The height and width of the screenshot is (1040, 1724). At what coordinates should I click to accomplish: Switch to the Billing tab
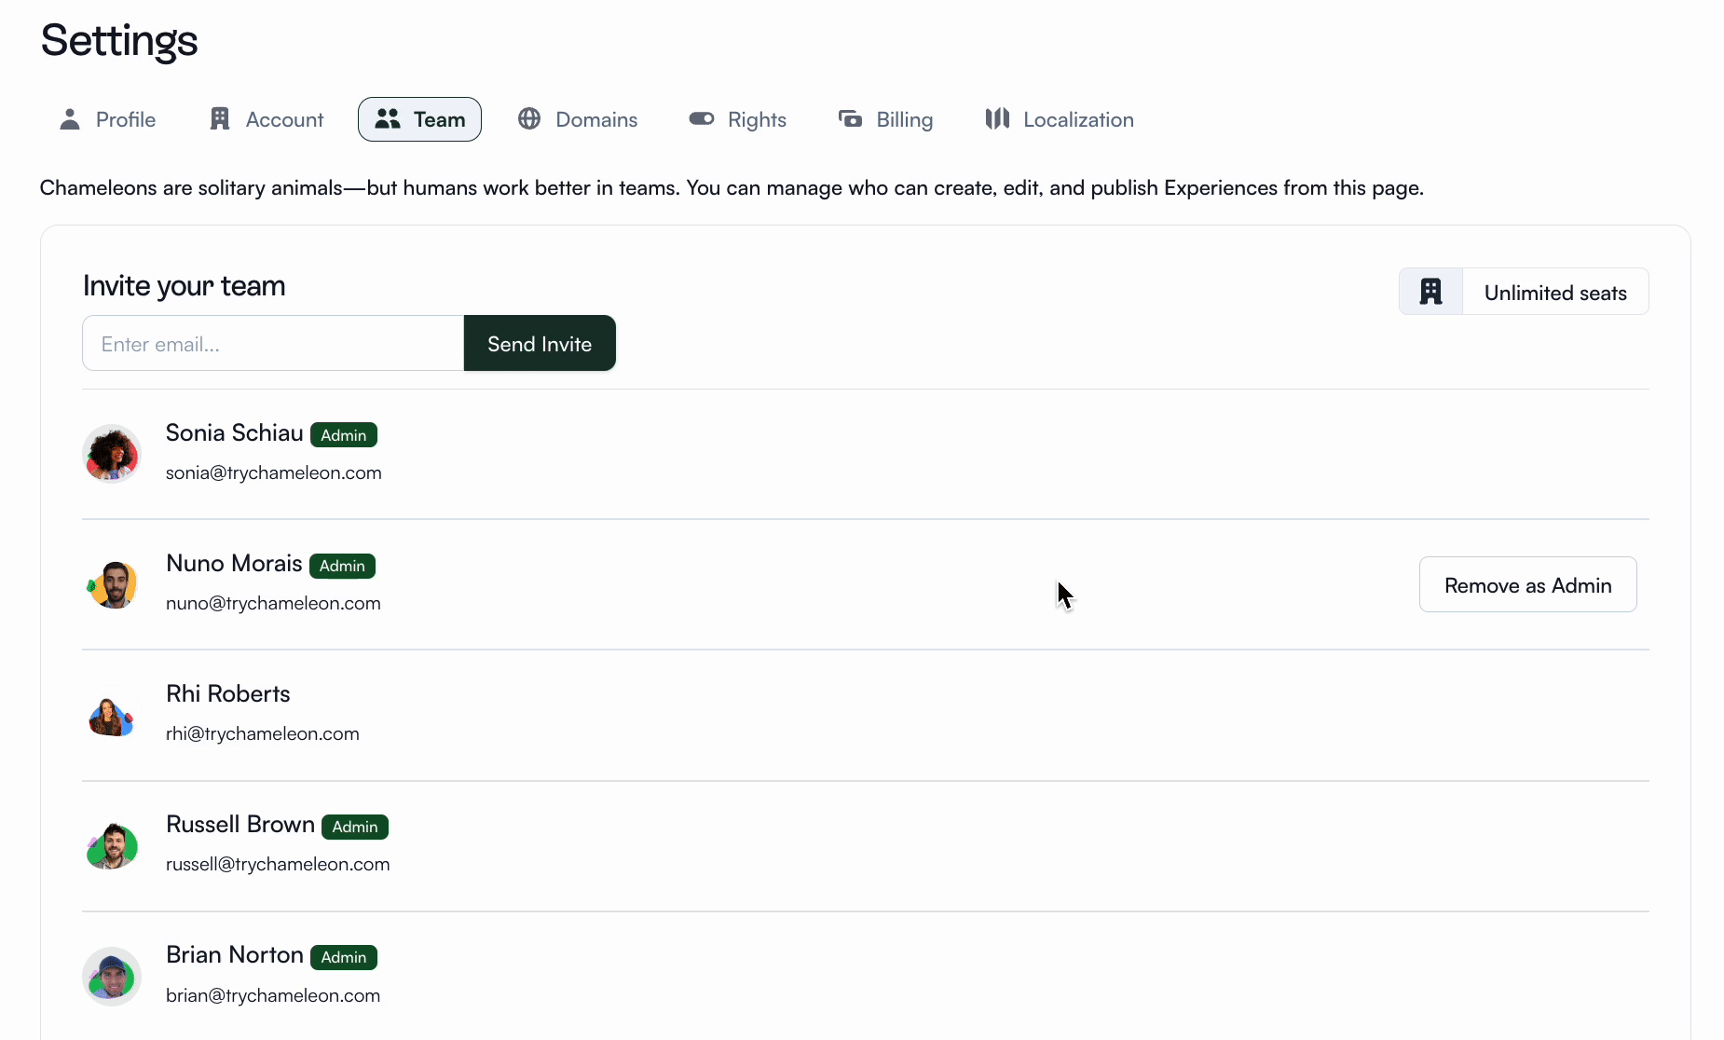[x=902, y=119]
